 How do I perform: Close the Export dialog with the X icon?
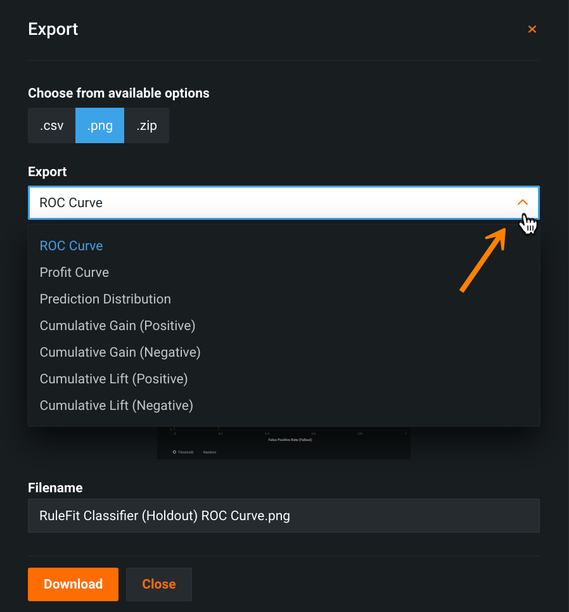coord(532,29)
